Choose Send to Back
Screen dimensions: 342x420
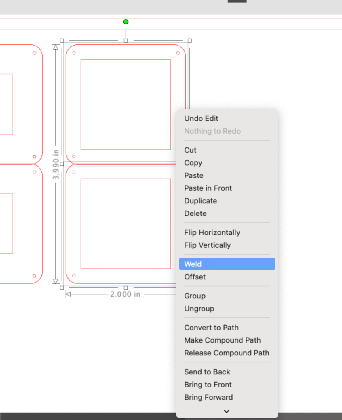coord(207,372)
